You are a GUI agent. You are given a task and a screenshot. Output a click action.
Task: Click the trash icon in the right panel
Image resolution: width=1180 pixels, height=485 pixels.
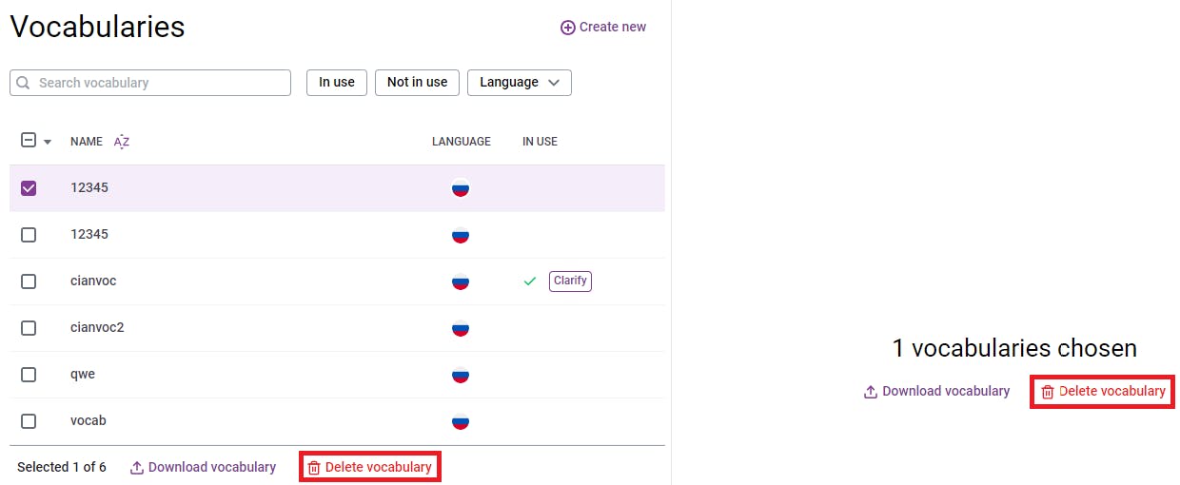(1048, 392)
